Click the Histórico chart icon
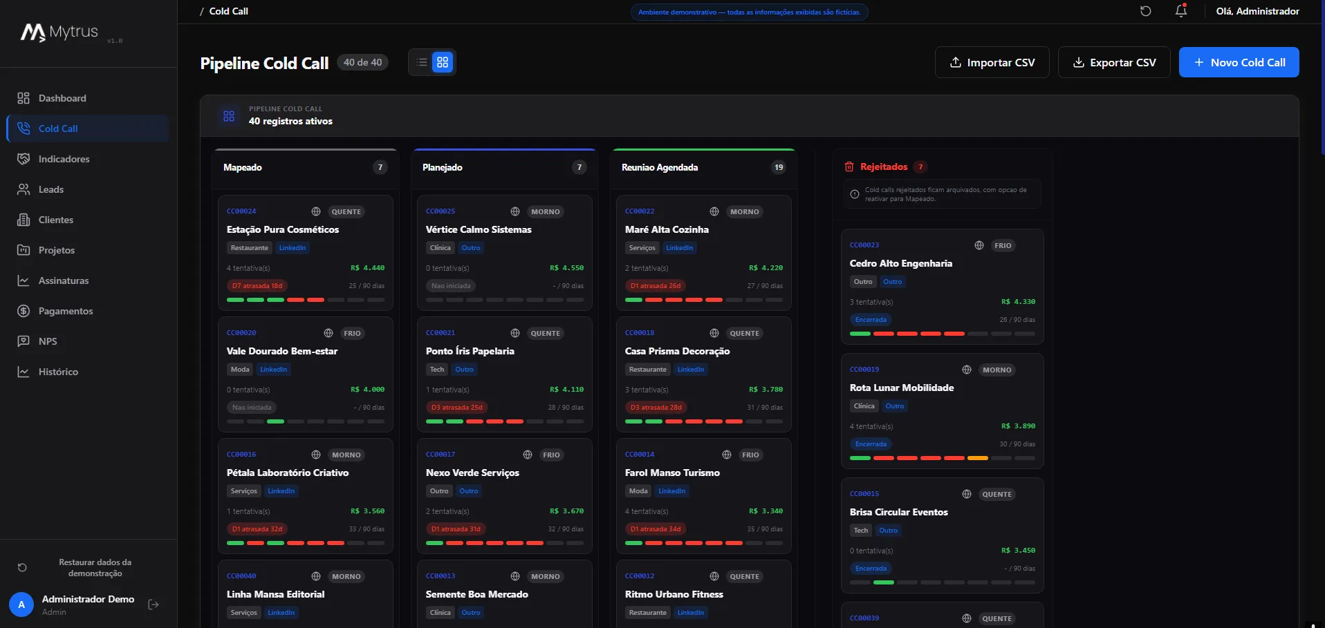The height and width of the screenshot is (628, 1325). click(24, 372)
